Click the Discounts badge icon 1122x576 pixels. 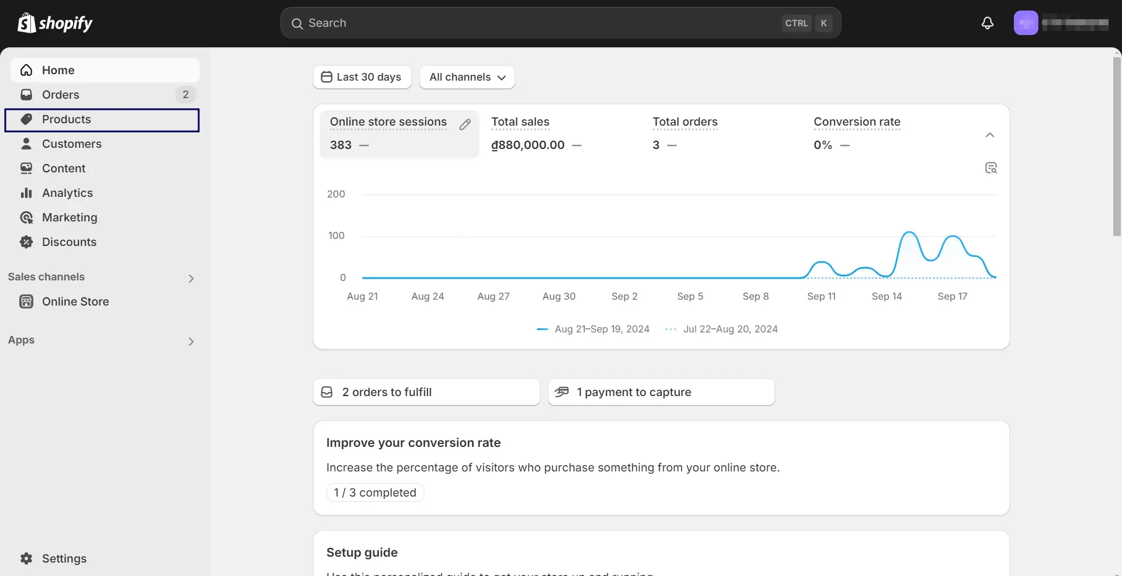[x=26, y=242]
